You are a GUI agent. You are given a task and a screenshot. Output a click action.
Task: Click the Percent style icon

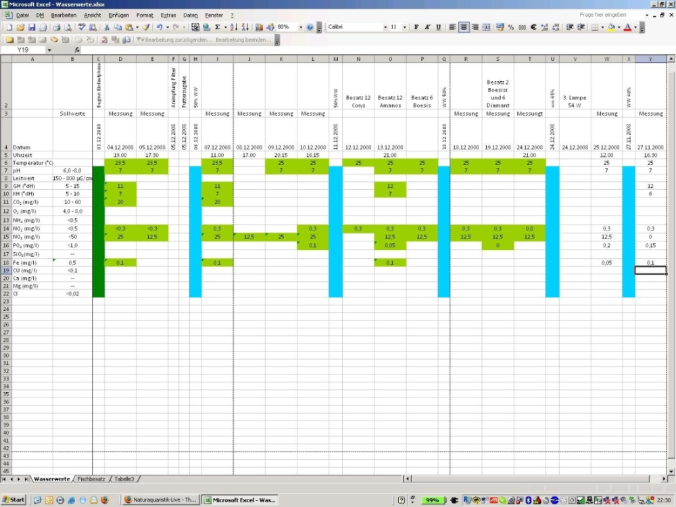(510, 28)
